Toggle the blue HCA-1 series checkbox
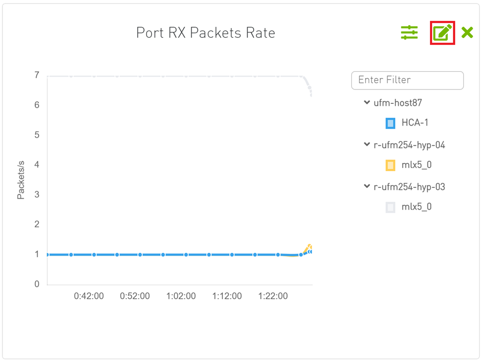 [x=390, y=123]
